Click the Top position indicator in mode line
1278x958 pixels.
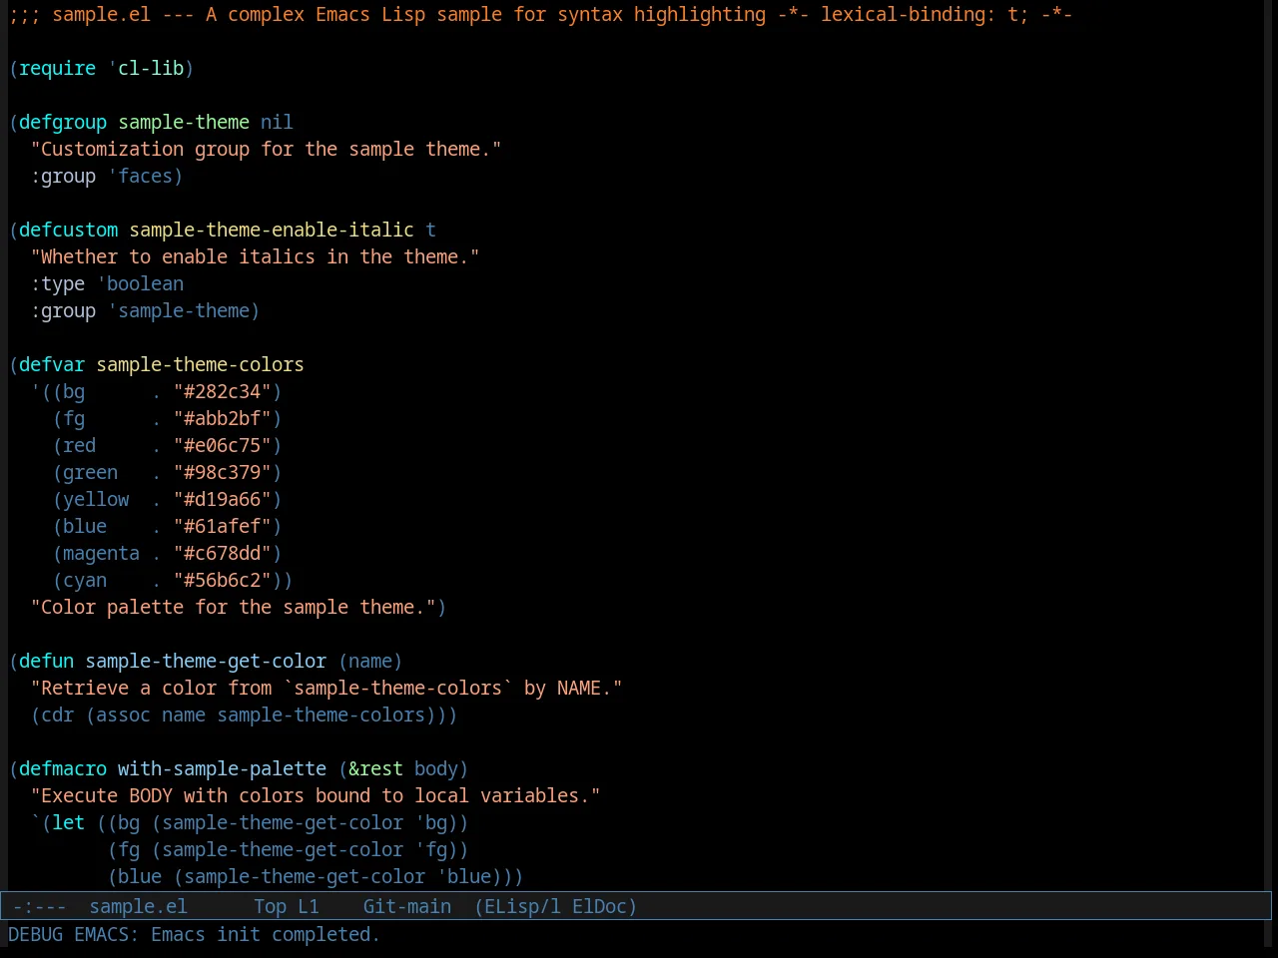pyautogui.click(x=271, y=906)
